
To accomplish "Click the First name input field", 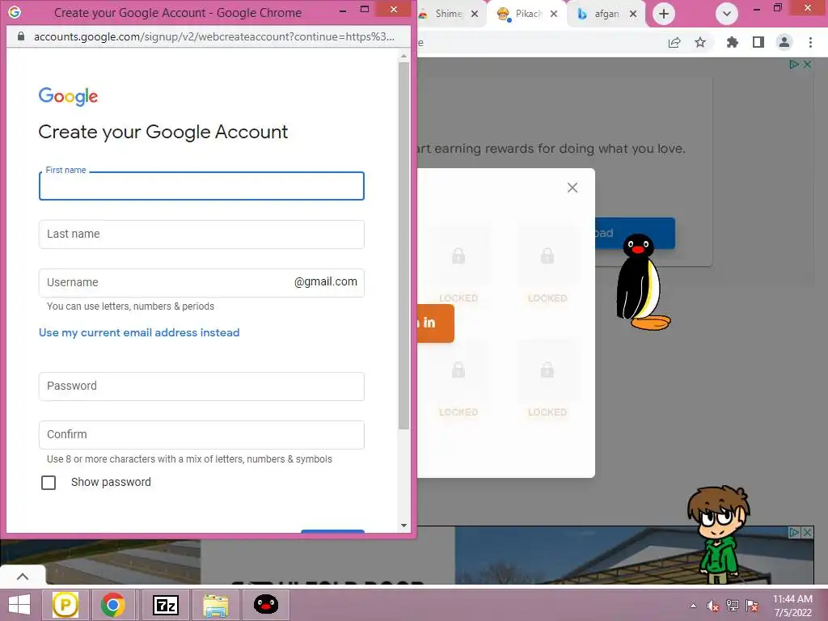I will point(201,186).
